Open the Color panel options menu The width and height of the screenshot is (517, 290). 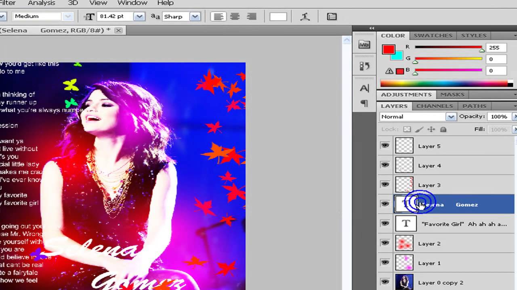pyautogui.click(x=515, y=35)
